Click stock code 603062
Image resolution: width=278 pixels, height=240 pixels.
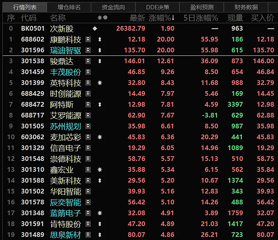coord(33,137)
